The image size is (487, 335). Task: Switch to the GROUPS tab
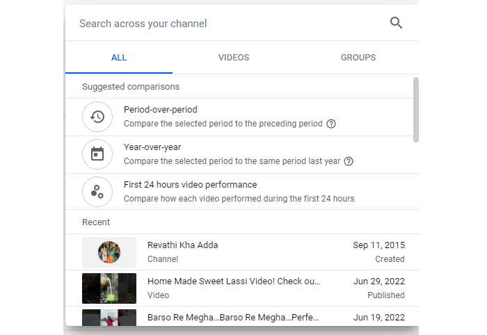[358, 58]
